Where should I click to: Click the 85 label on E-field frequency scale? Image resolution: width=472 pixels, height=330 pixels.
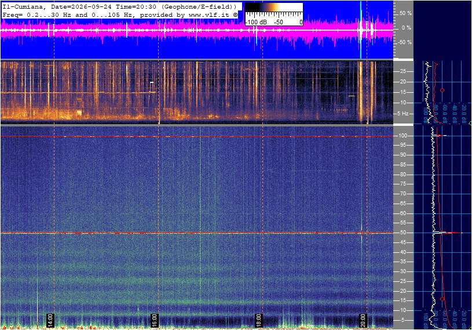coord(403,165)
